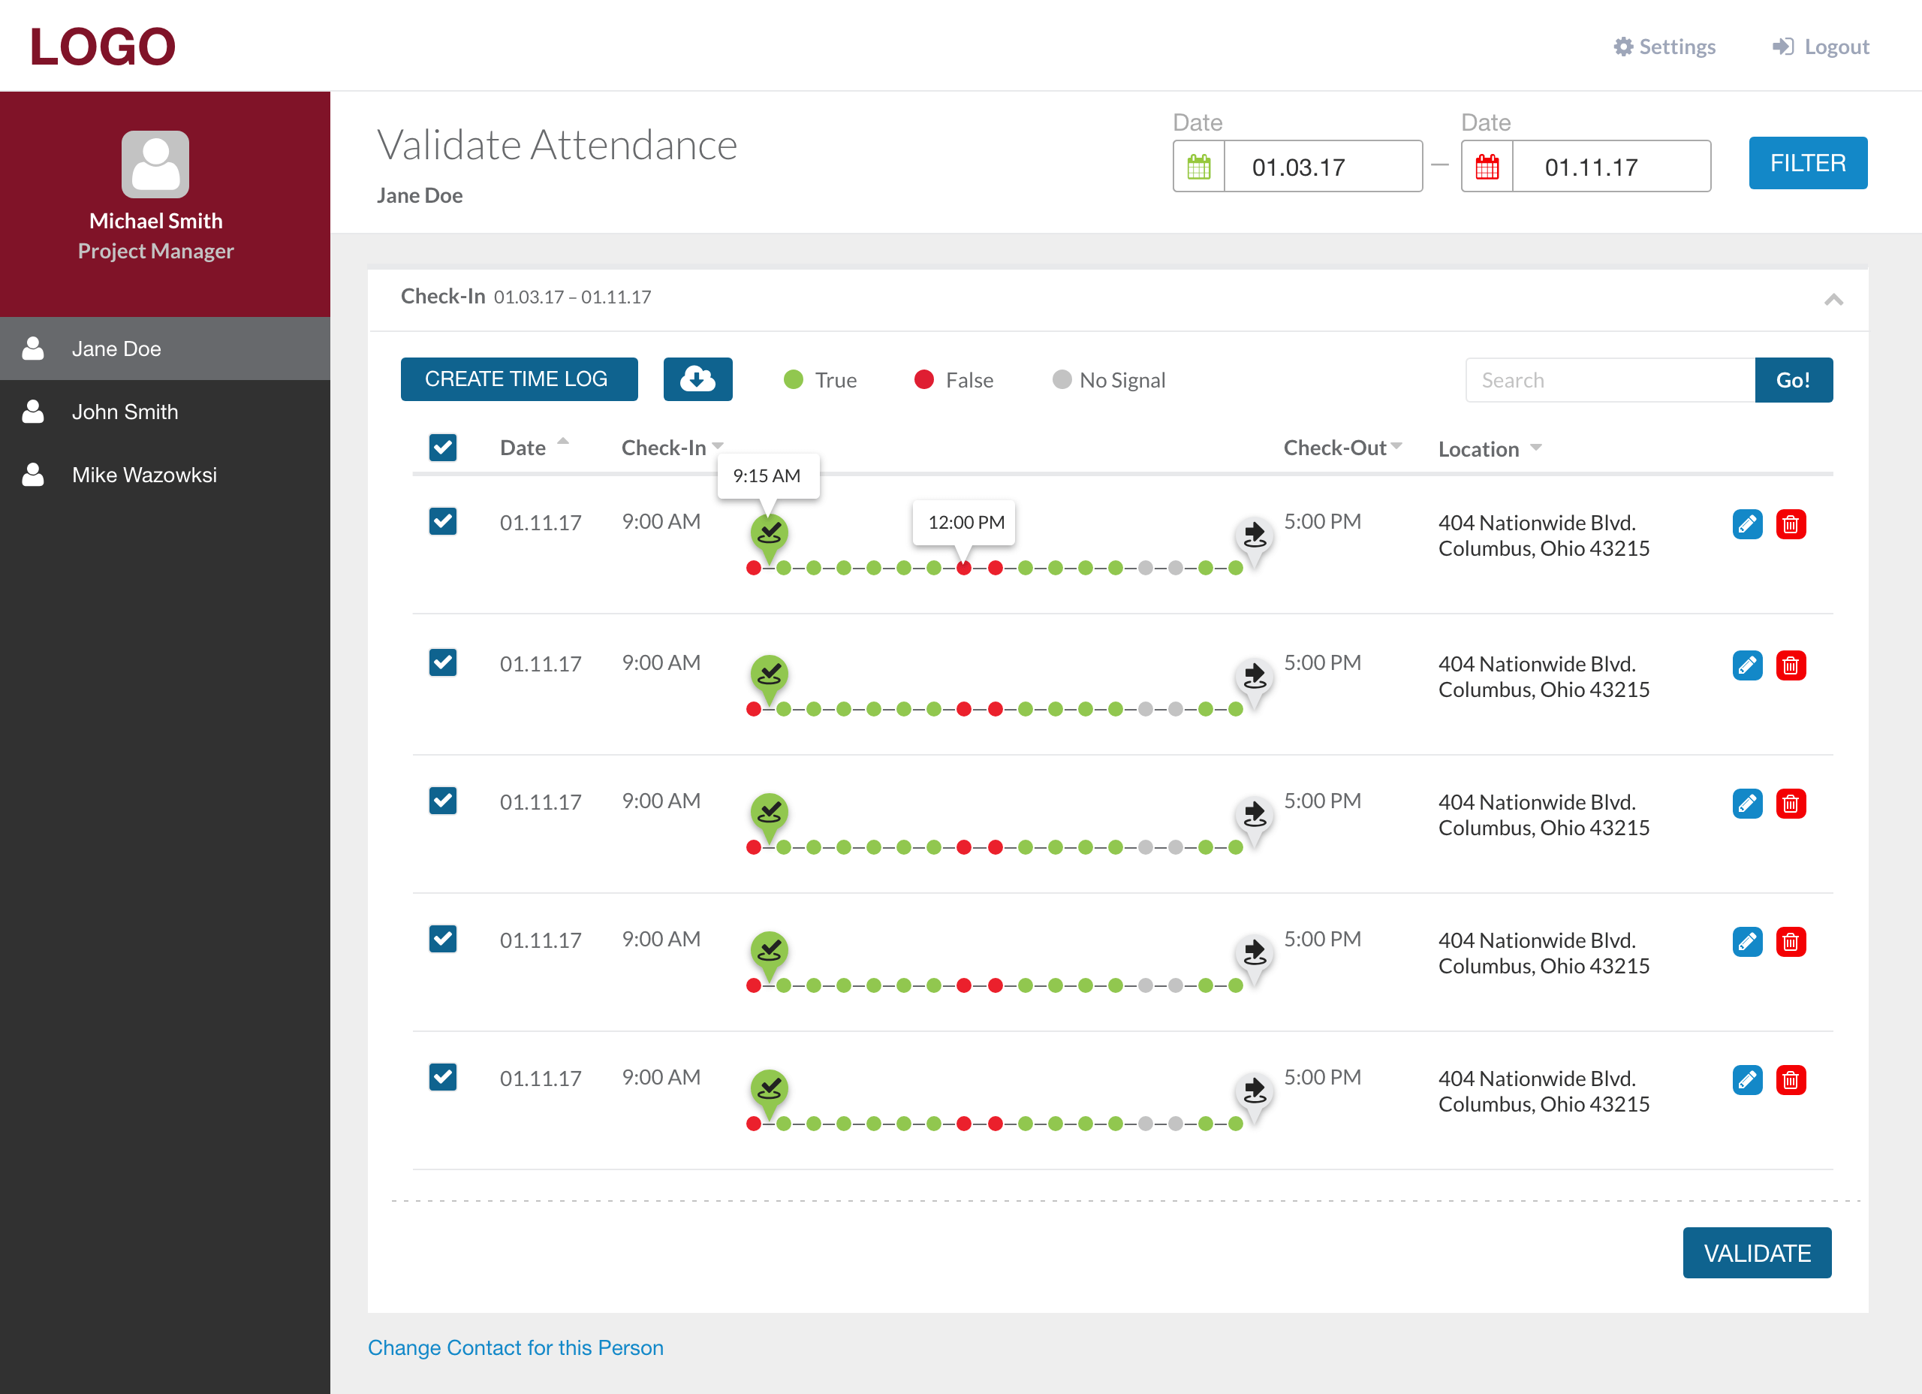The height and width of the screenshot is (1394, 1922).
Task: Click the CREATE TIME LOG button
Action: click(x=517, y=379)
